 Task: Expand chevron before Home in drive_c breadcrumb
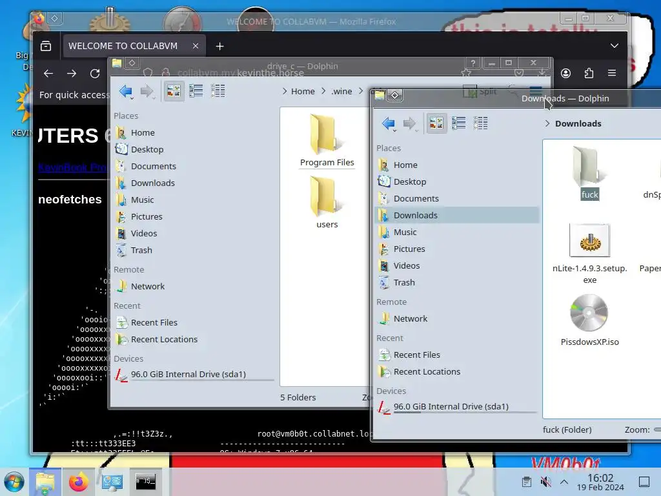(285, 92)
